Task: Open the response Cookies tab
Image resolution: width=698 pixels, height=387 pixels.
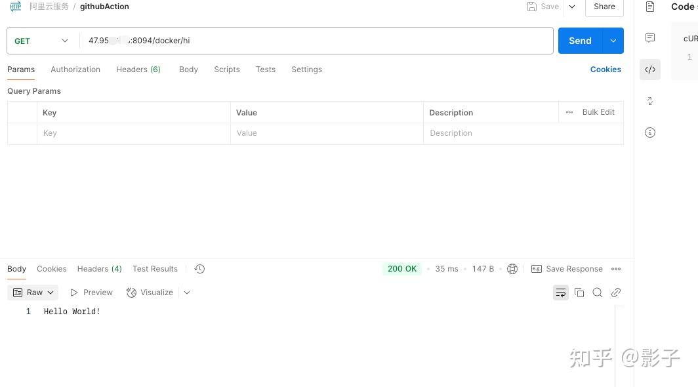Action: point(52,269)
